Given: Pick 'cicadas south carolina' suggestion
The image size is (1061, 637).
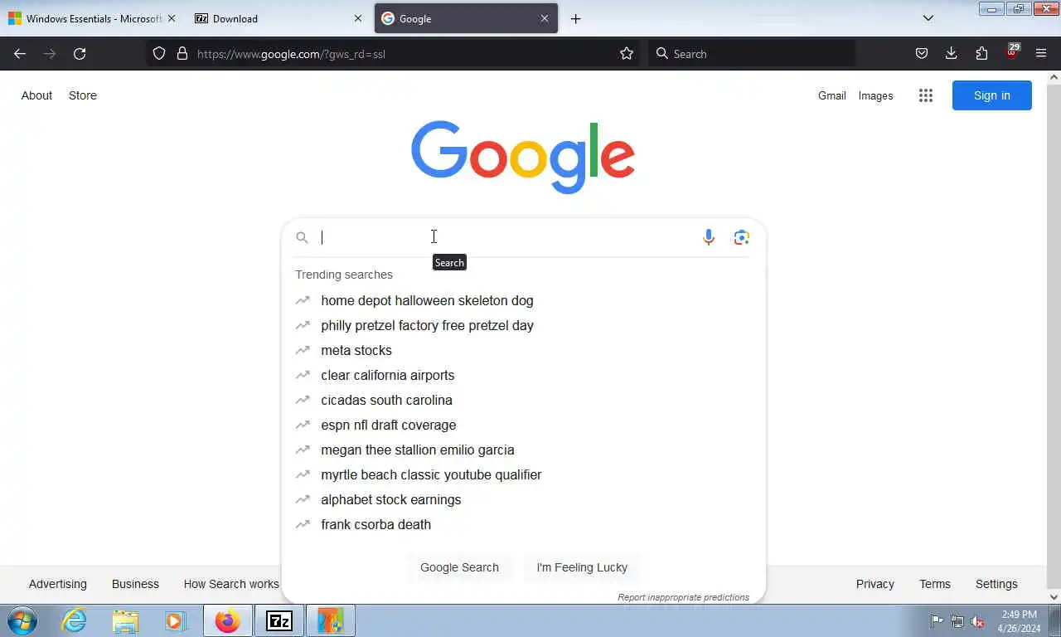Looking at the screenshot, I should click(523, 400).
